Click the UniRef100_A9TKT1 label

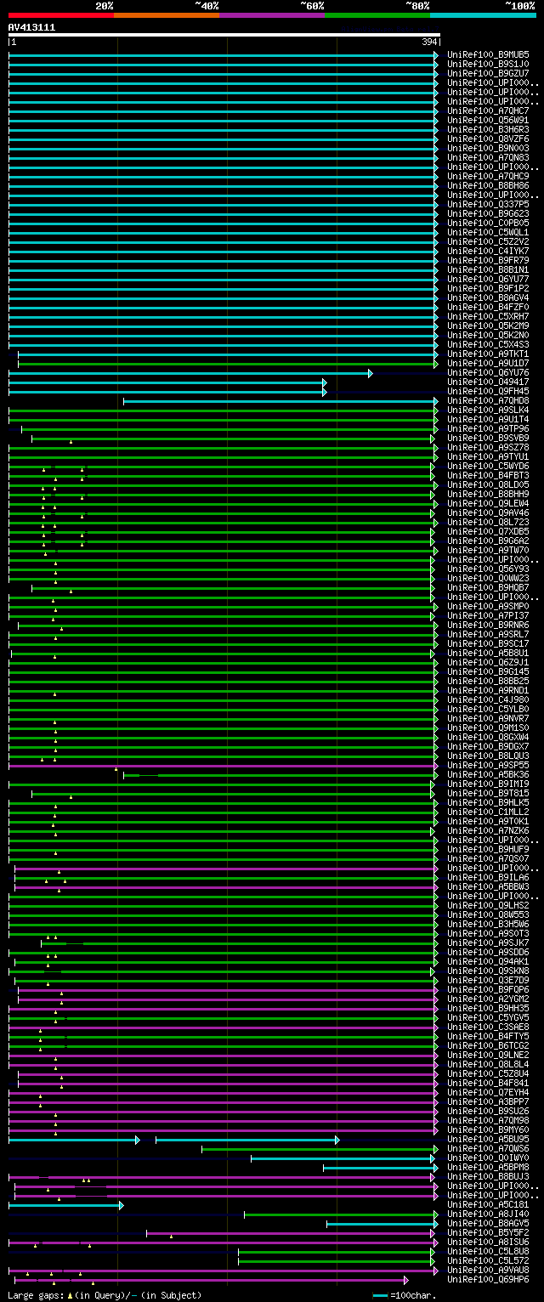pos(488,354)
